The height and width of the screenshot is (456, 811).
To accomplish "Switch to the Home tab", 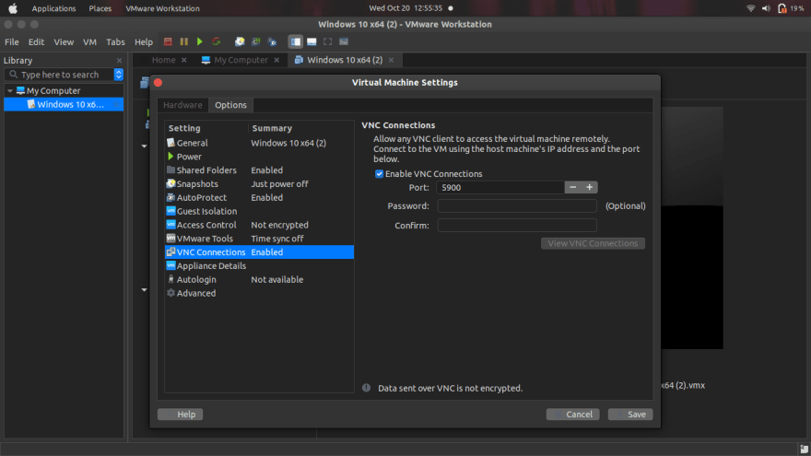I will pos(163,60).
